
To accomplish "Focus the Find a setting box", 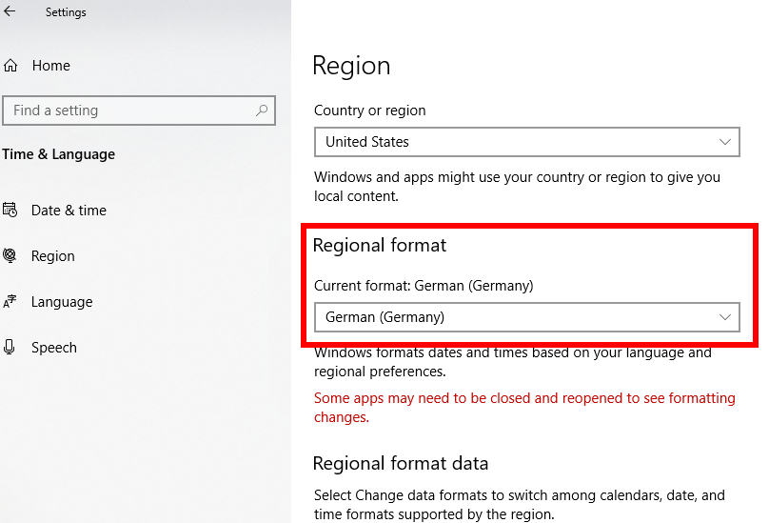I will pos(139,111).
